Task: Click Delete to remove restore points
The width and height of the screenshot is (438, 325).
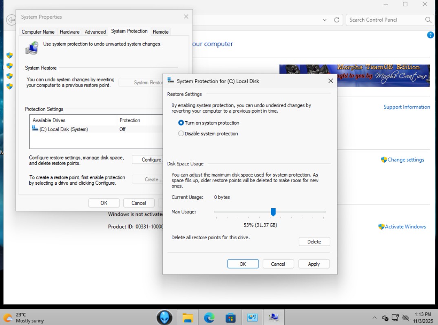Action: 314,242
